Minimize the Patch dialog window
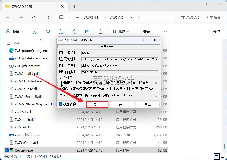Viewport: 227px width, 160px height. [x=130, y=40]
